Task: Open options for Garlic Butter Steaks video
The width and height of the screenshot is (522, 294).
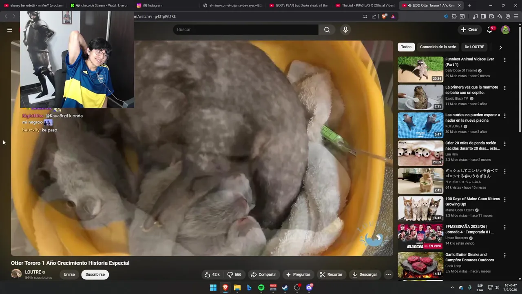Action: pyautogui.click(x=505, y=256)
